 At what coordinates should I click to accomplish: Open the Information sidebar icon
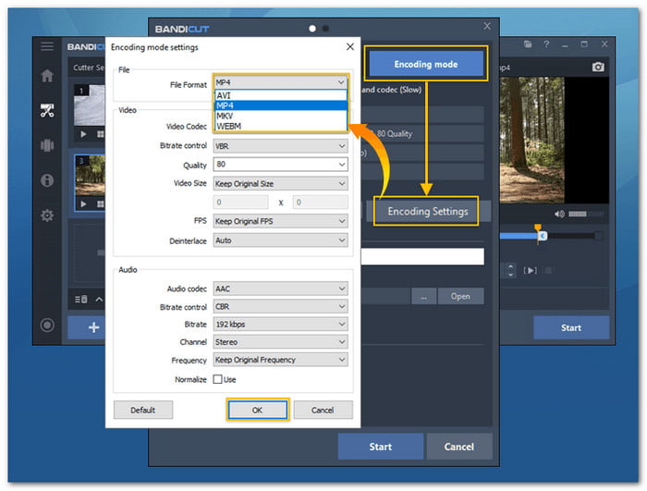point(47,180)
